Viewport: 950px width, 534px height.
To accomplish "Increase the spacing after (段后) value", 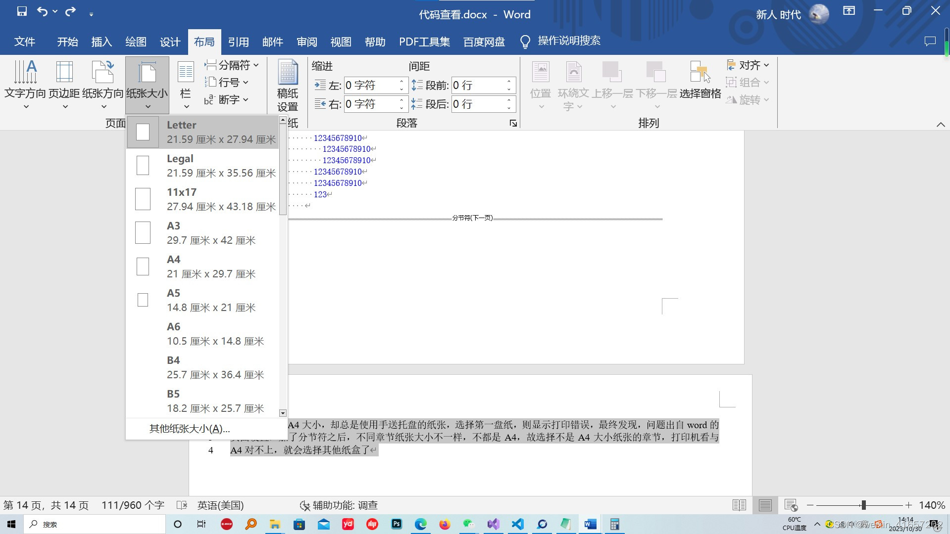I will [509, 100].
